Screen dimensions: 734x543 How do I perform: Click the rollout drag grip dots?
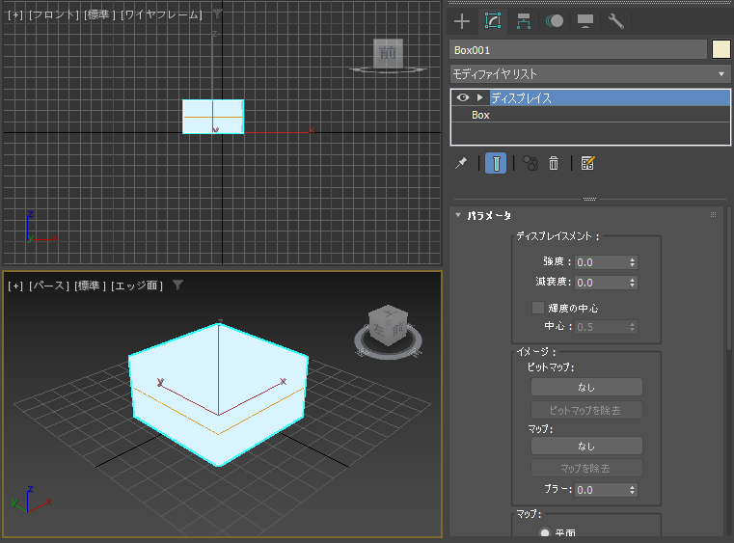[713, 215]
